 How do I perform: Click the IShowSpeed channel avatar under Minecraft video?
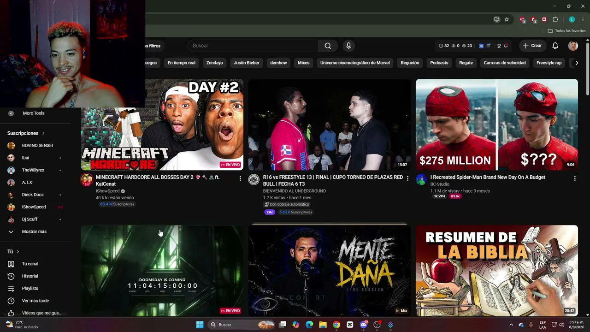coord(87,180)
